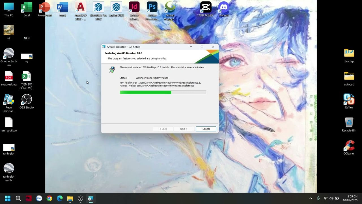
Task: Open taskbar Search
Action: coord(18,198)
